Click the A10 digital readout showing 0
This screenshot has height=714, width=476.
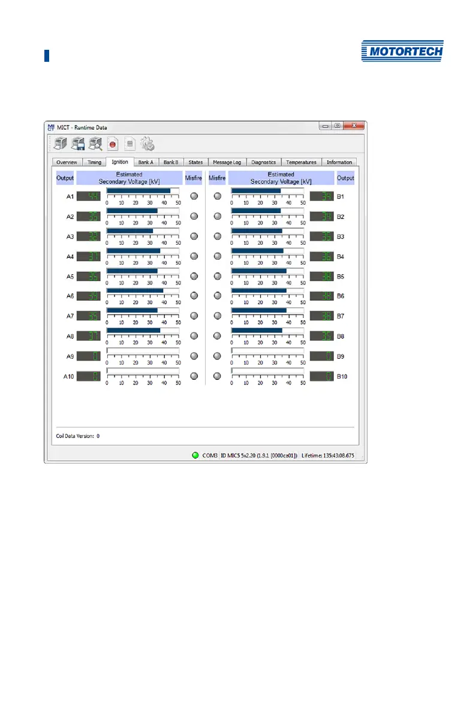[88, 376]
